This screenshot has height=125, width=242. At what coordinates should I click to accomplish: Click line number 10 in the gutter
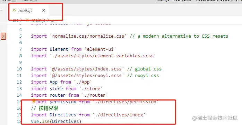(19, 69)
